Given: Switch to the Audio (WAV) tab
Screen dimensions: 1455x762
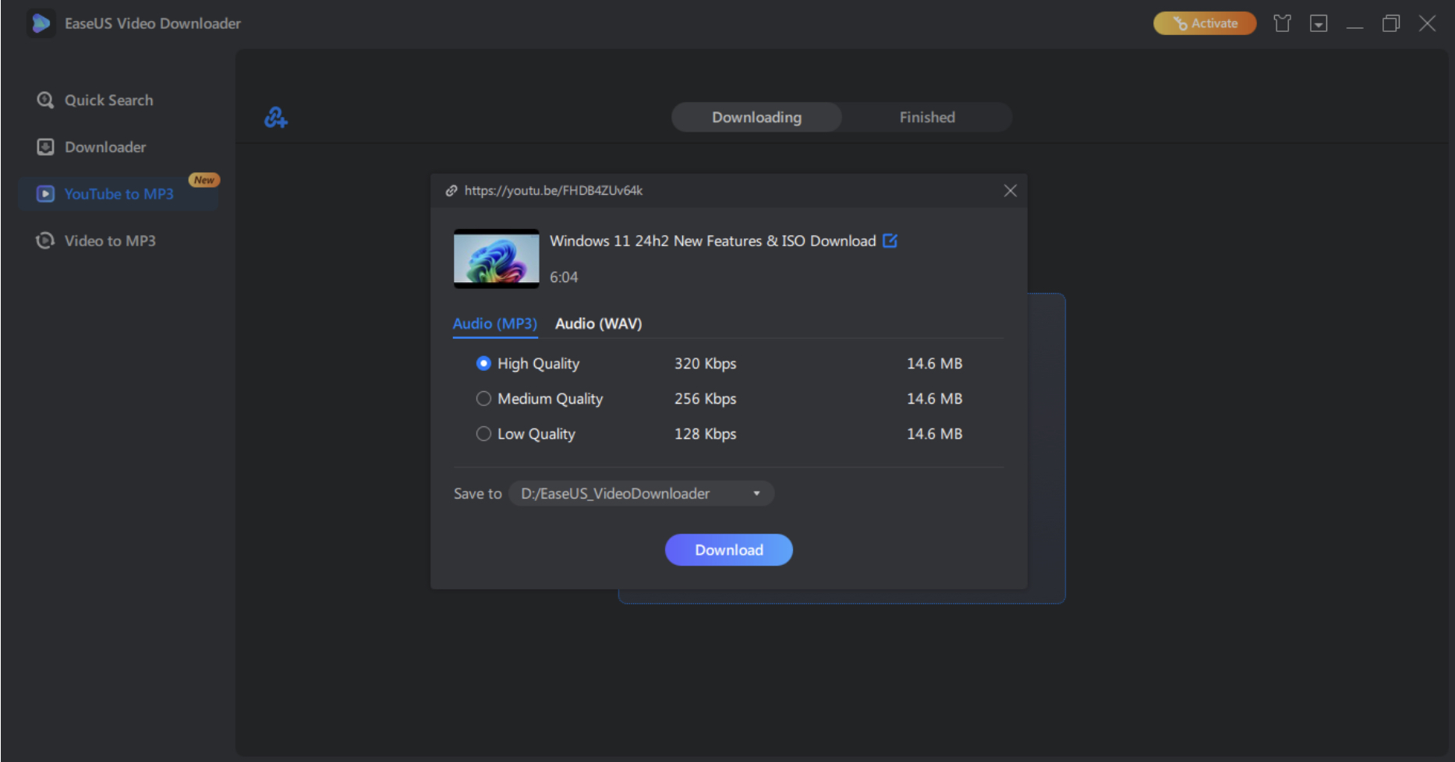Looking at the screenshot, I should pyautogui.click(x=599, y=324).
